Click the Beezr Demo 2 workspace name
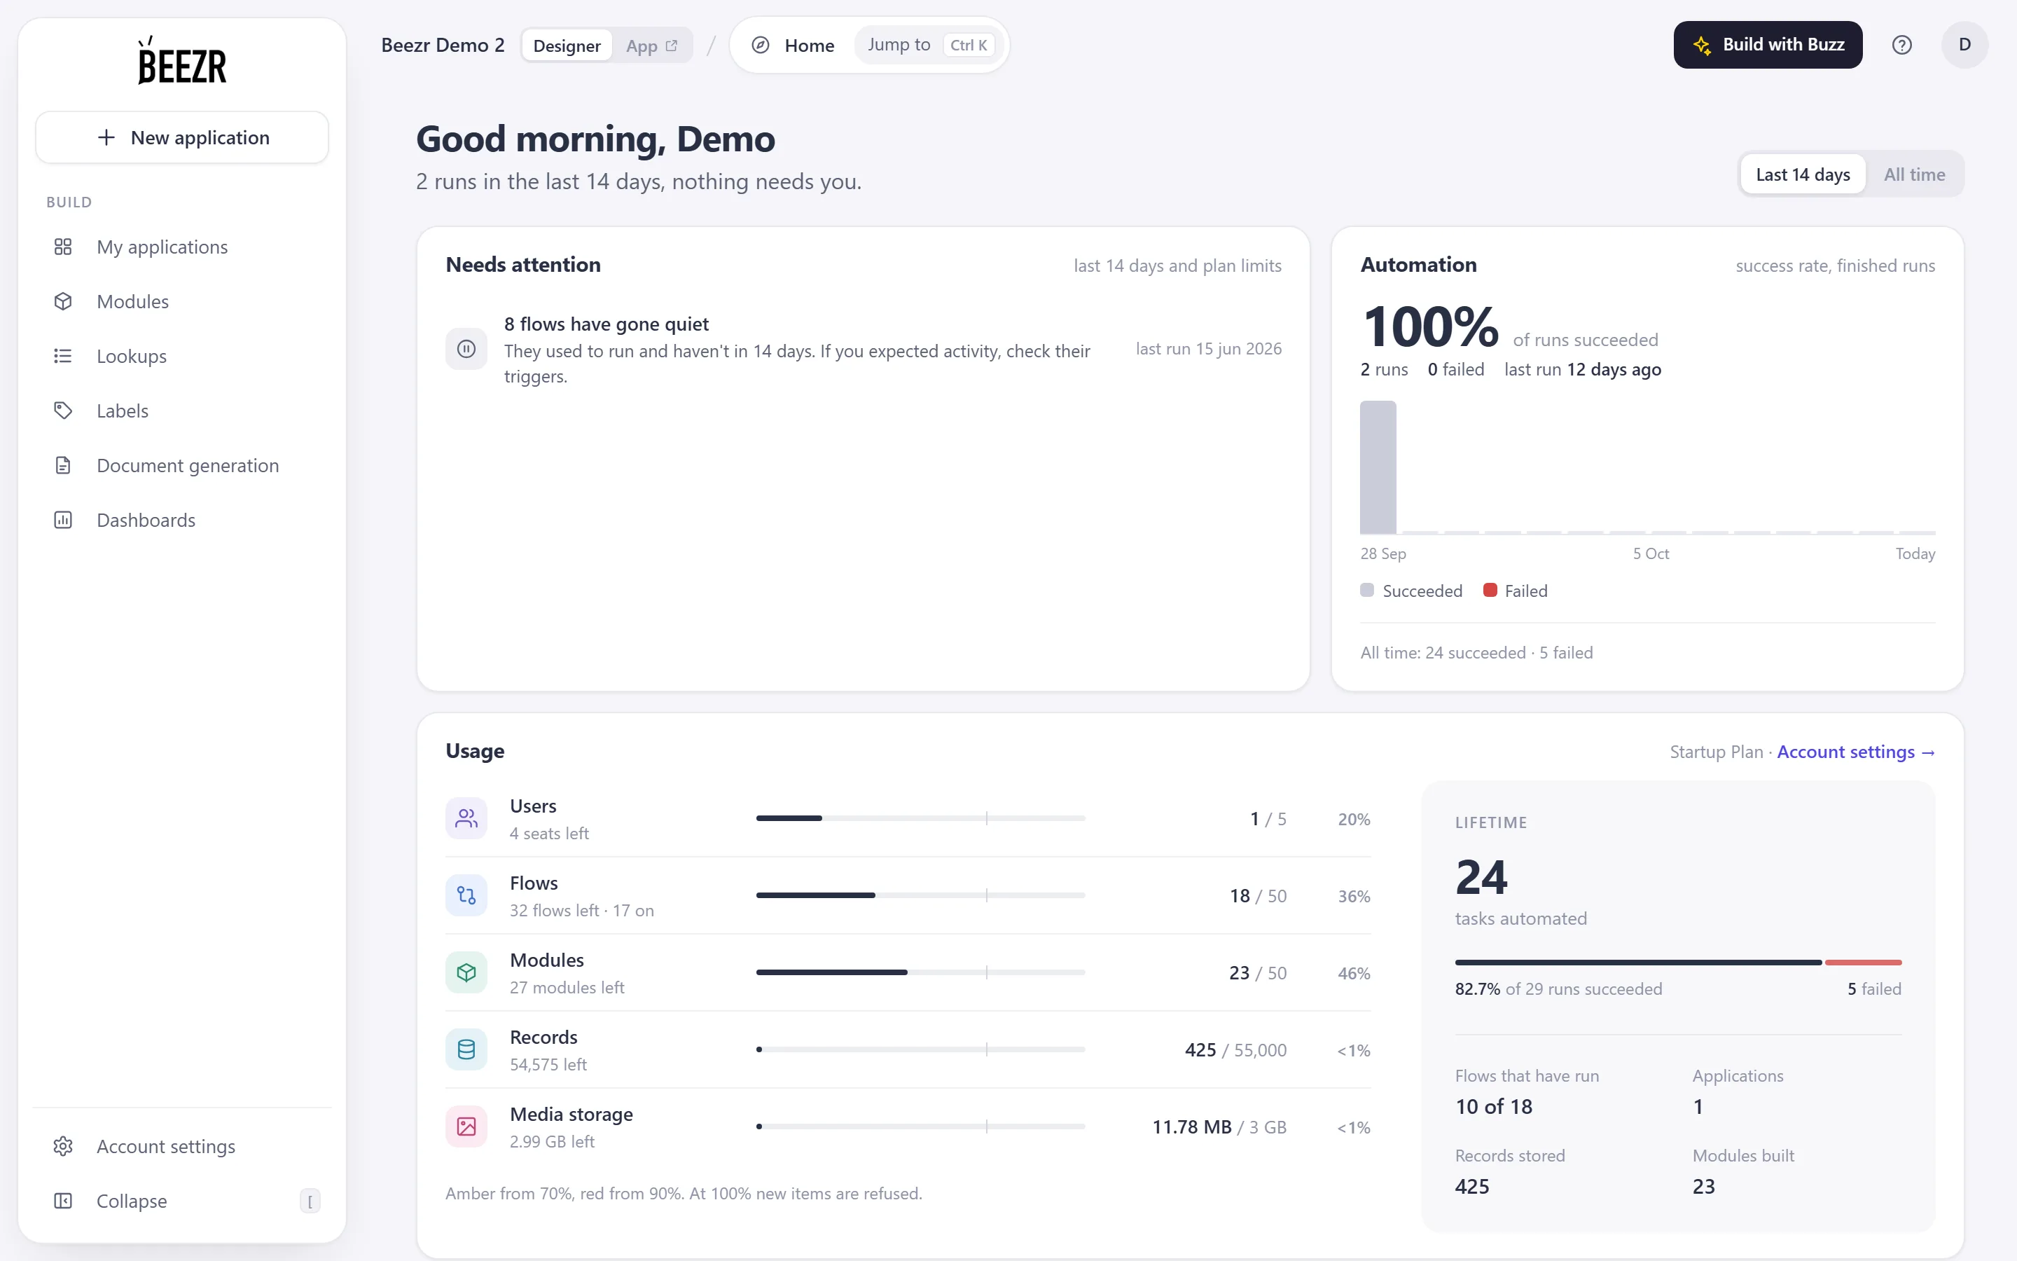The image size is (2017, 1261). [x=443, y=45]
